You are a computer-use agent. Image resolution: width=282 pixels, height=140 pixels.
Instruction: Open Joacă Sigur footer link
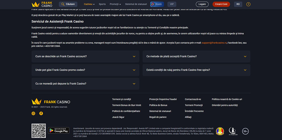point(118,117)
